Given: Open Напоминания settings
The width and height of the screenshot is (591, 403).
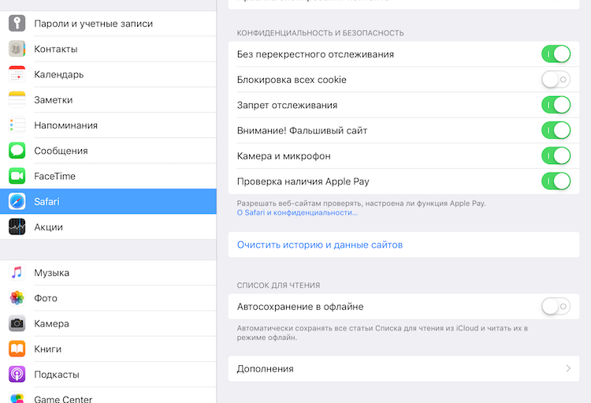Looking at the screenshot, I should [x=108, y=125].
